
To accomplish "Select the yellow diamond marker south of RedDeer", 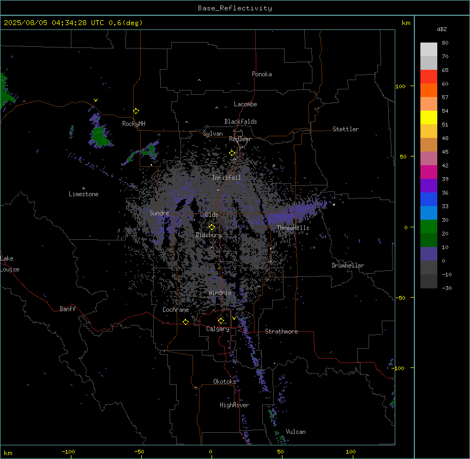I will pos(232,153).
